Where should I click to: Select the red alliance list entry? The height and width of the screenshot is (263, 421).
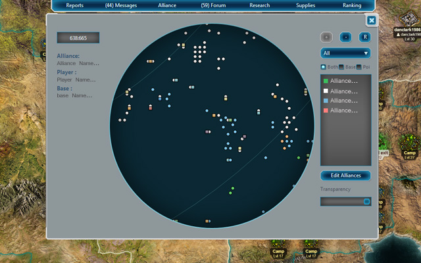pos(345,110)
